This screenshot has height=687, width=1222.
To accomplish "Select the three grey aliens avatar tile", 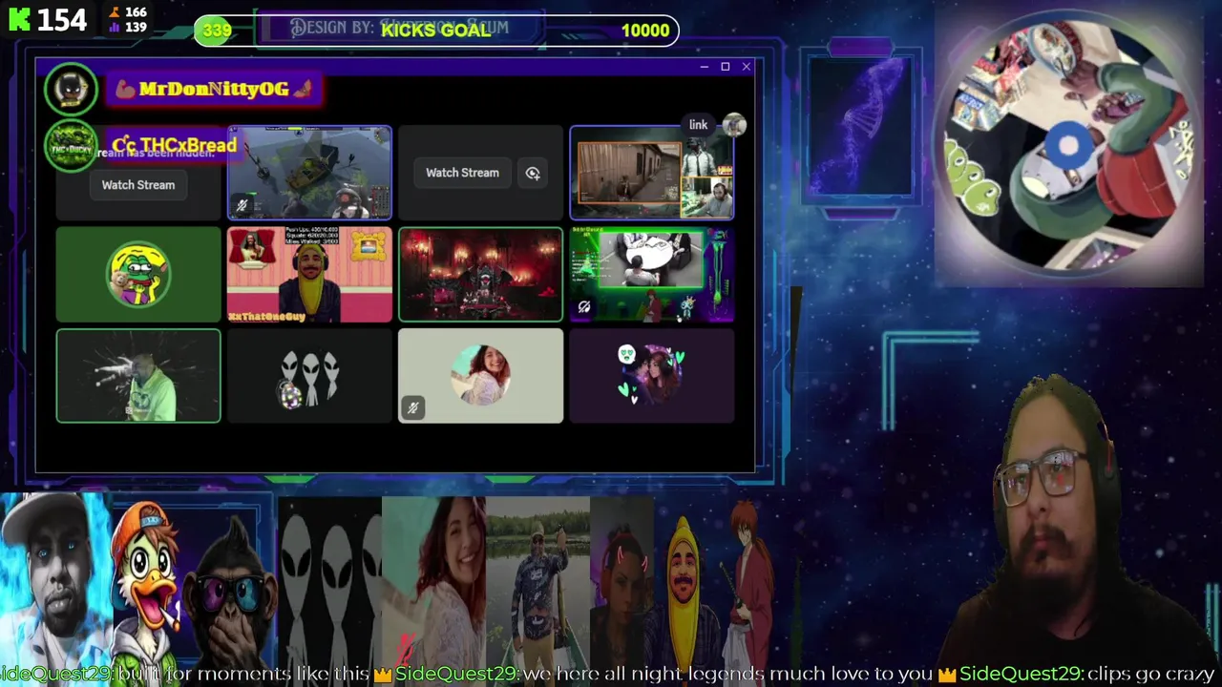I will [x=309, y=376].
